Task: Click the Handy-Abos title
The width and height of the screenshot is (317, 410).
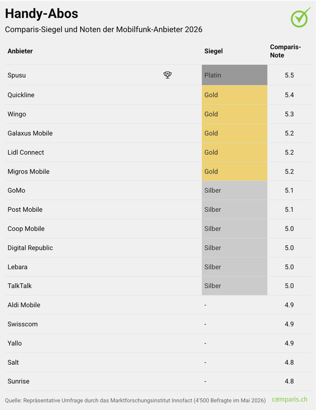Action: [41, 14]
